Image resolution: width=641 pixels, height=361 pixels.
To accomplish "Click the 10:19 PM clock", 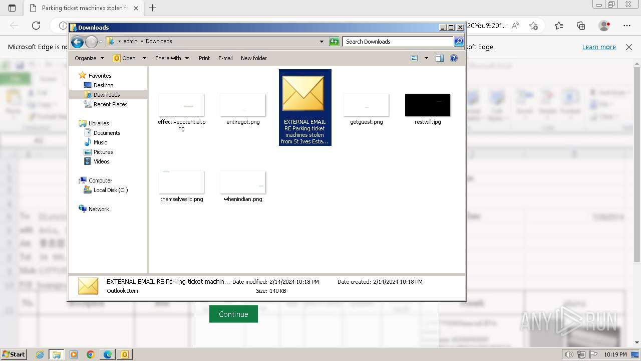I will tap(615, 354).
